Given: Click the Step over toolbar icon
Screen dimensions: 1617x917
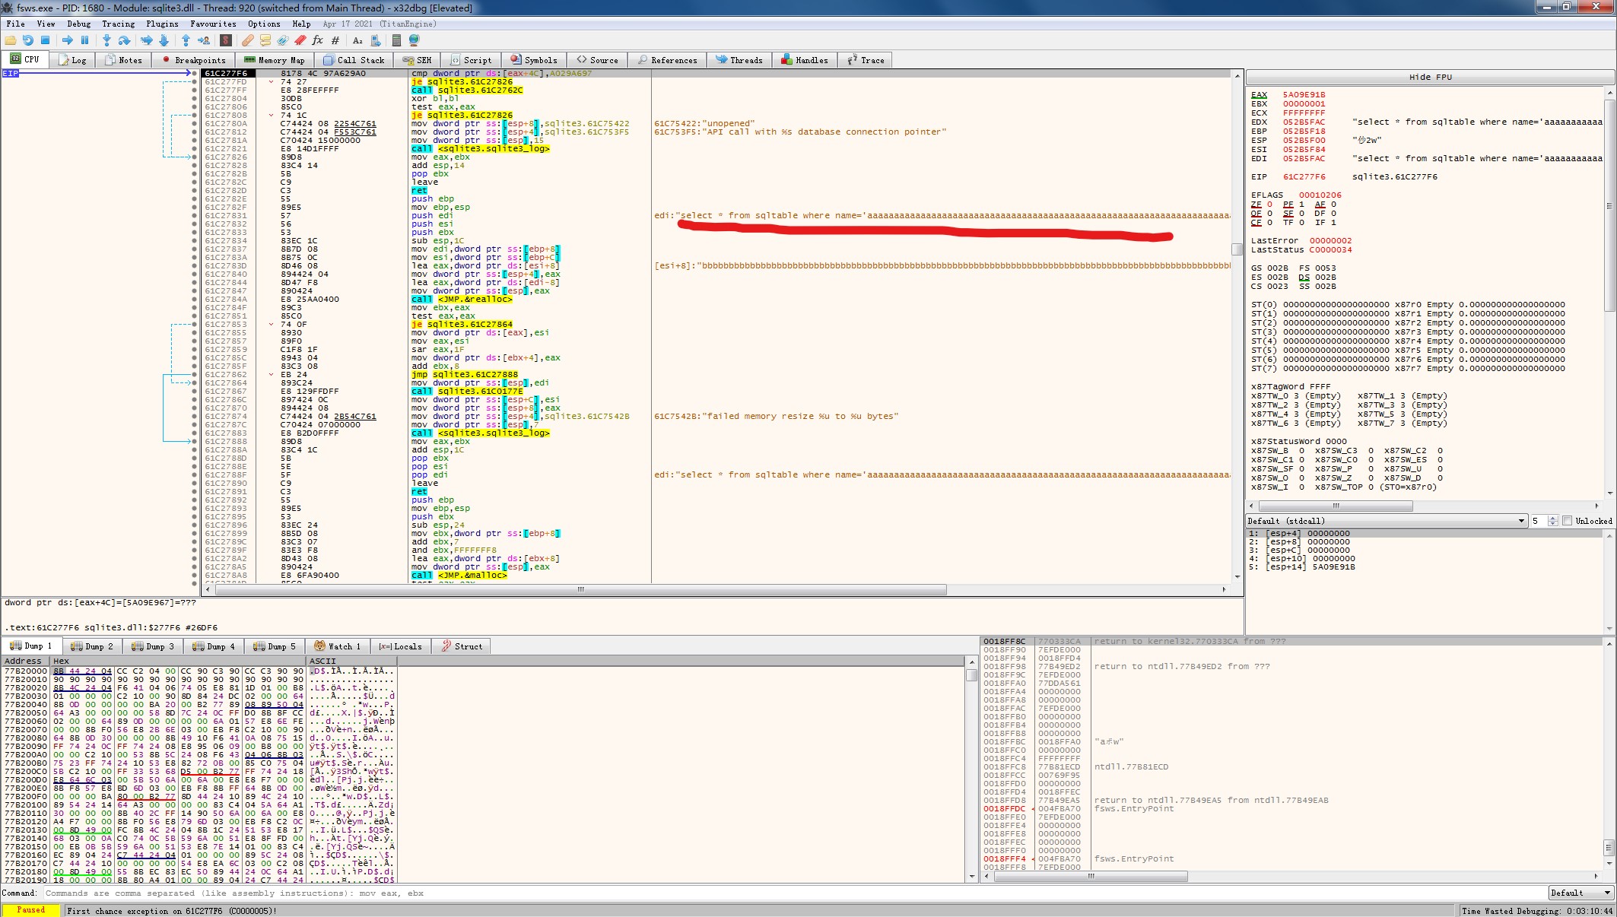Looking at the screenshot, I should click(x=124, y=40).
